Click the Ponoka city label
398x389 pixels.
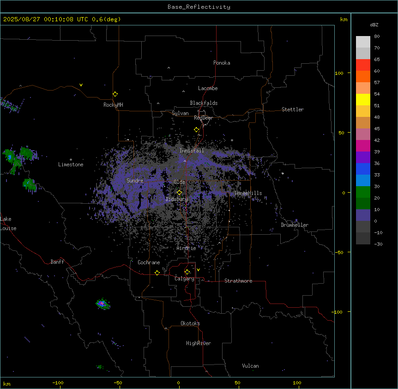222,63
